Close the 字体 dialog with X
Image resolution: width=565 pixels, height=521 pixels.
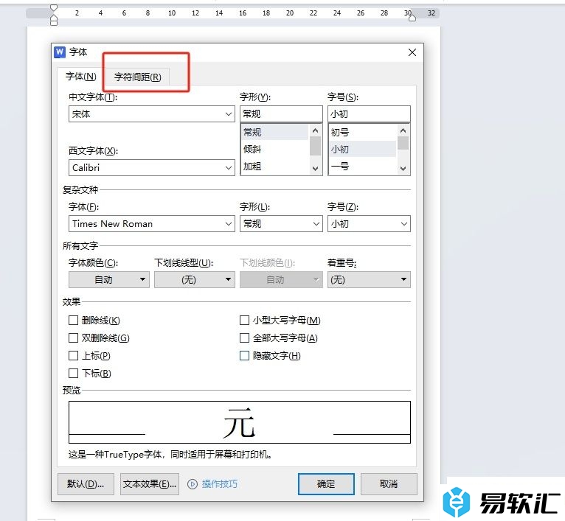tap(412, 52)
